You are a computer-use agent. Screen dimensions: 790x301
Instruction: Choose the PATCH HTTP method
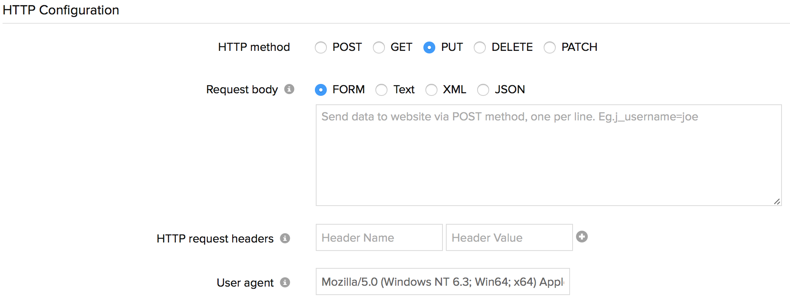point(550,47)
